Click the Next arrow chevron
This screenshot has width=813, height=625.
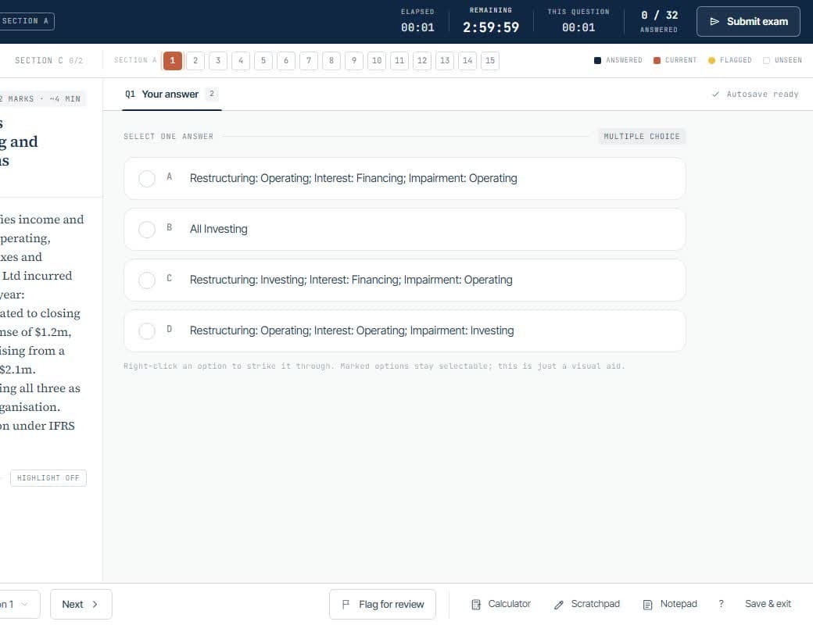click(x=95, y=604)
